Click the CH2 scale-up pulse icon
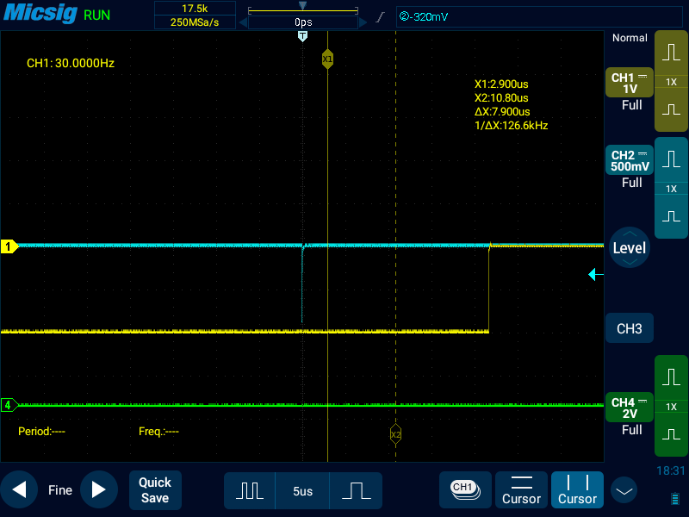 click(x=672, y=159)
